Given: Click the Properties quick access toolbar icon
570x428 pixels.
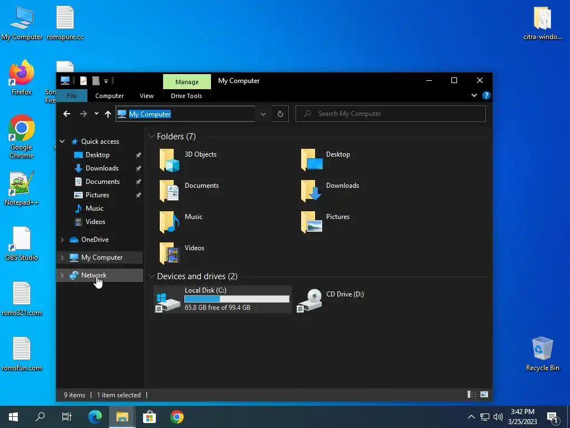Looking at the screenshot, I should point(83,81).
